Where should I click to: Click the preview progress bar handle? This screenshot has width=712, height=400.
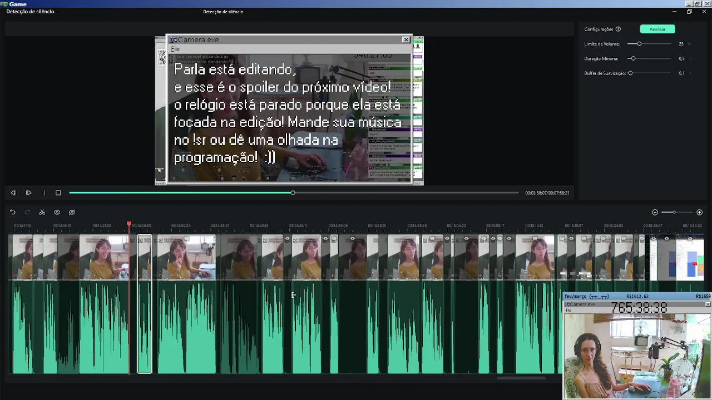coord(293,193)
